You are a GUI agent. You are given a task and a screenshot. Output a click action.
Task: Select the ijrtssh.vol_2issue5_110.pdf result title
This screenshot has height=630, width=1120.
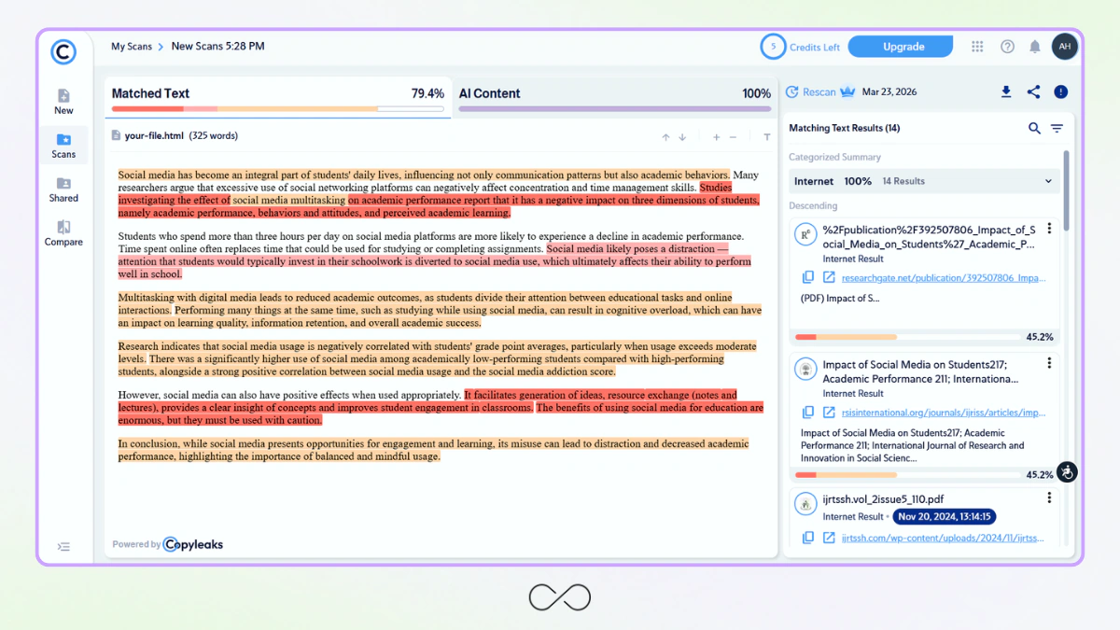(x=883, y=499)
